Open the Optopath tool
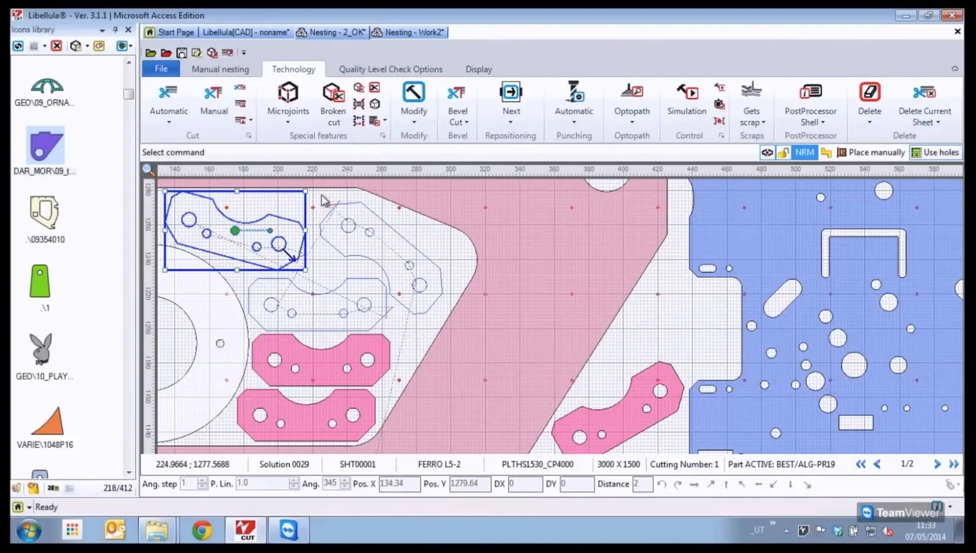This screenshot has width=976, height=553. [x=632, y=93]
